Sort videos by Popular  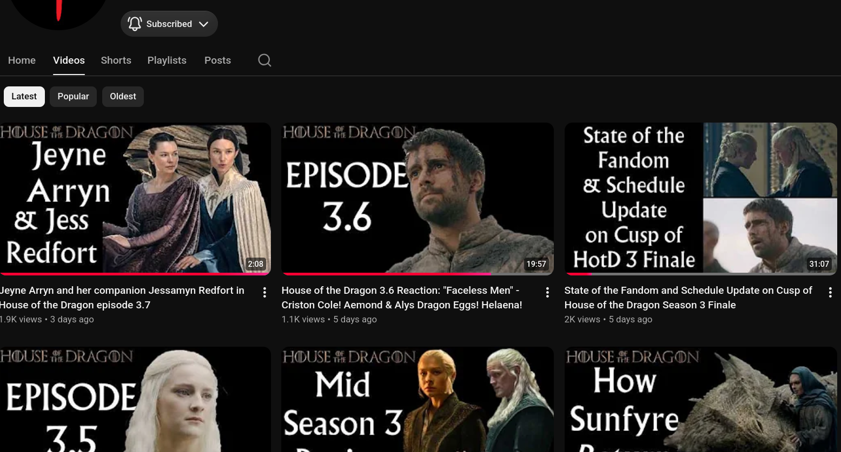tap(73, 97)
